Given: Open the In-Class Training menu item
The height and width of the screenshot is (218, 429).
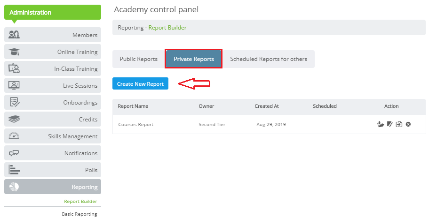Looking at the screenshot, I should point(53,68).
